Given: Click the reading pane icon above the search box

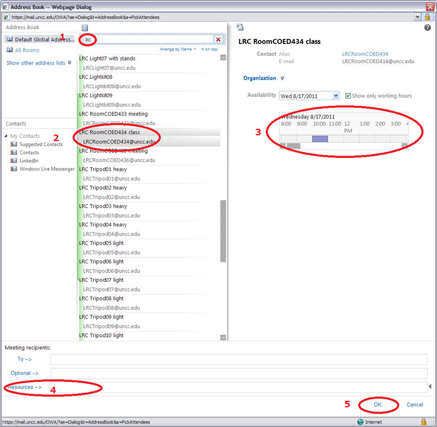Looking at the screenshot, I should point(85,27).
